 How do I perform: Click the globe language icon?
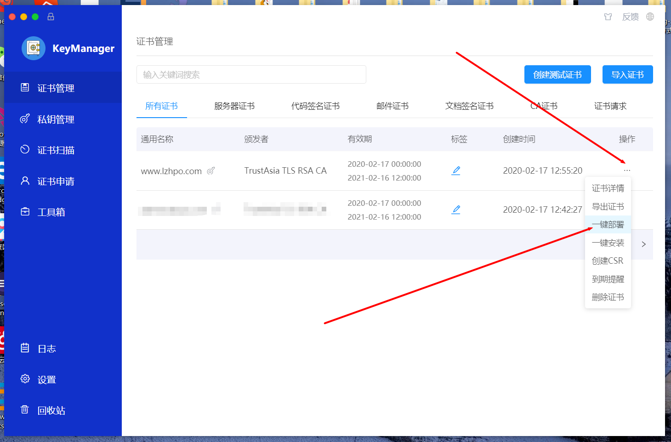click(650, 17)
